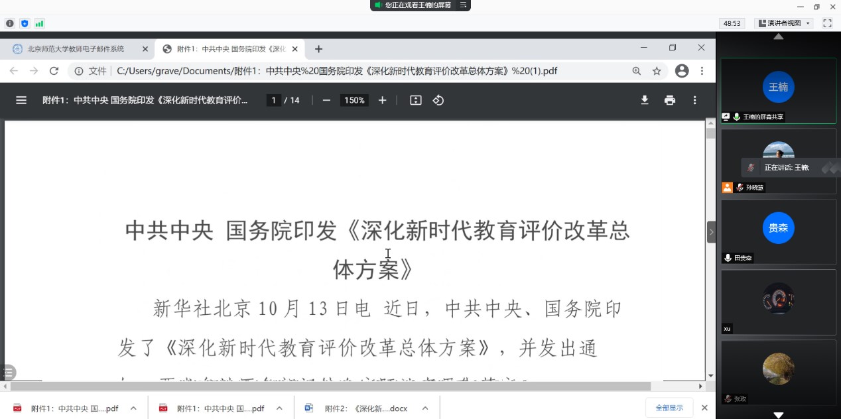Click the browser profile avatar icon
This screenshot has height=419, width=841.
click(682, 70)
